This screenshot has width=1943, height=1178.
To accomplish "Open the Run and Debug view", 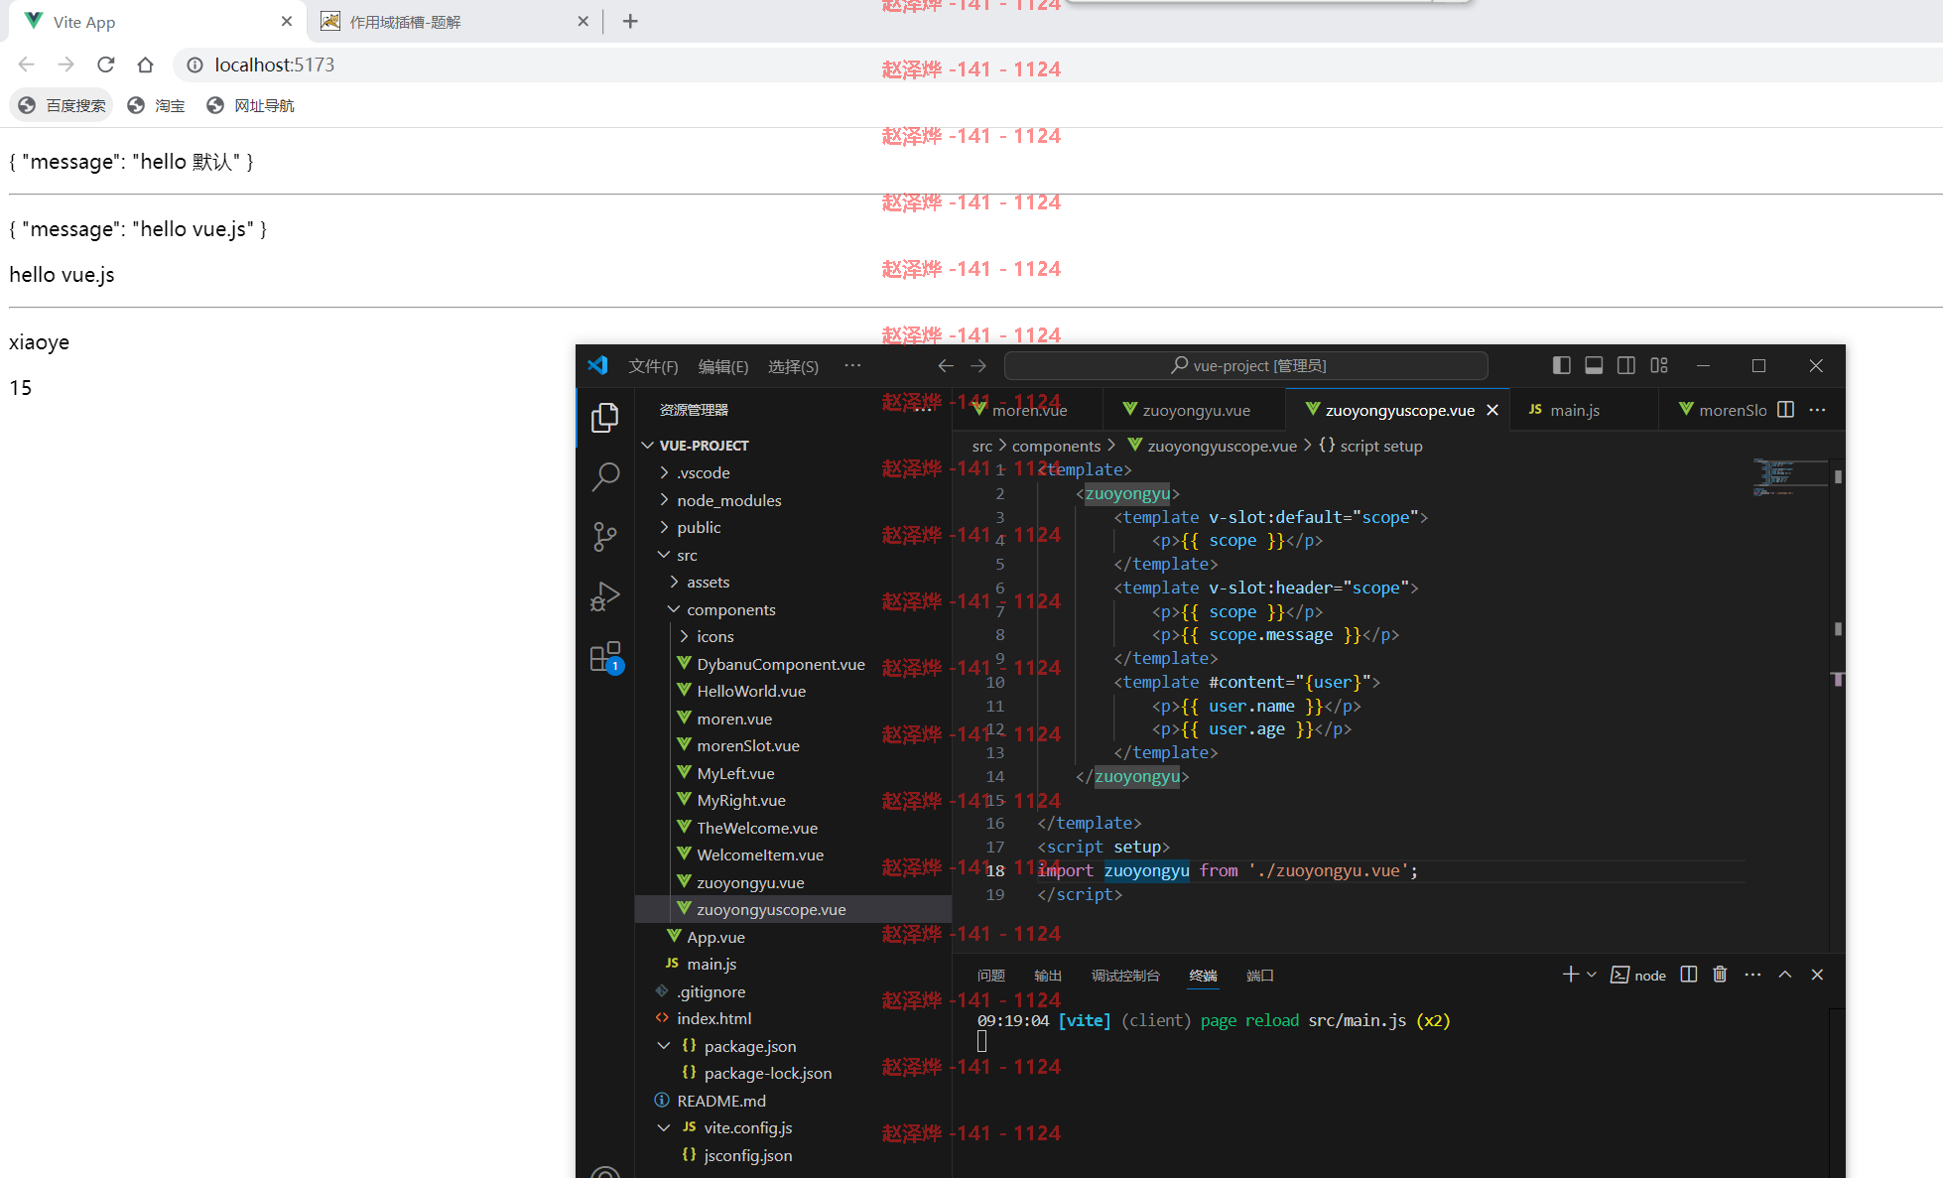I will 605,596.
